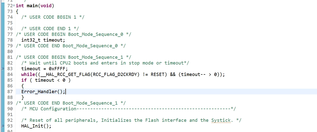317x132 pixels.
Task: Collapse the main function fold marker
Action: pos(14,6)
